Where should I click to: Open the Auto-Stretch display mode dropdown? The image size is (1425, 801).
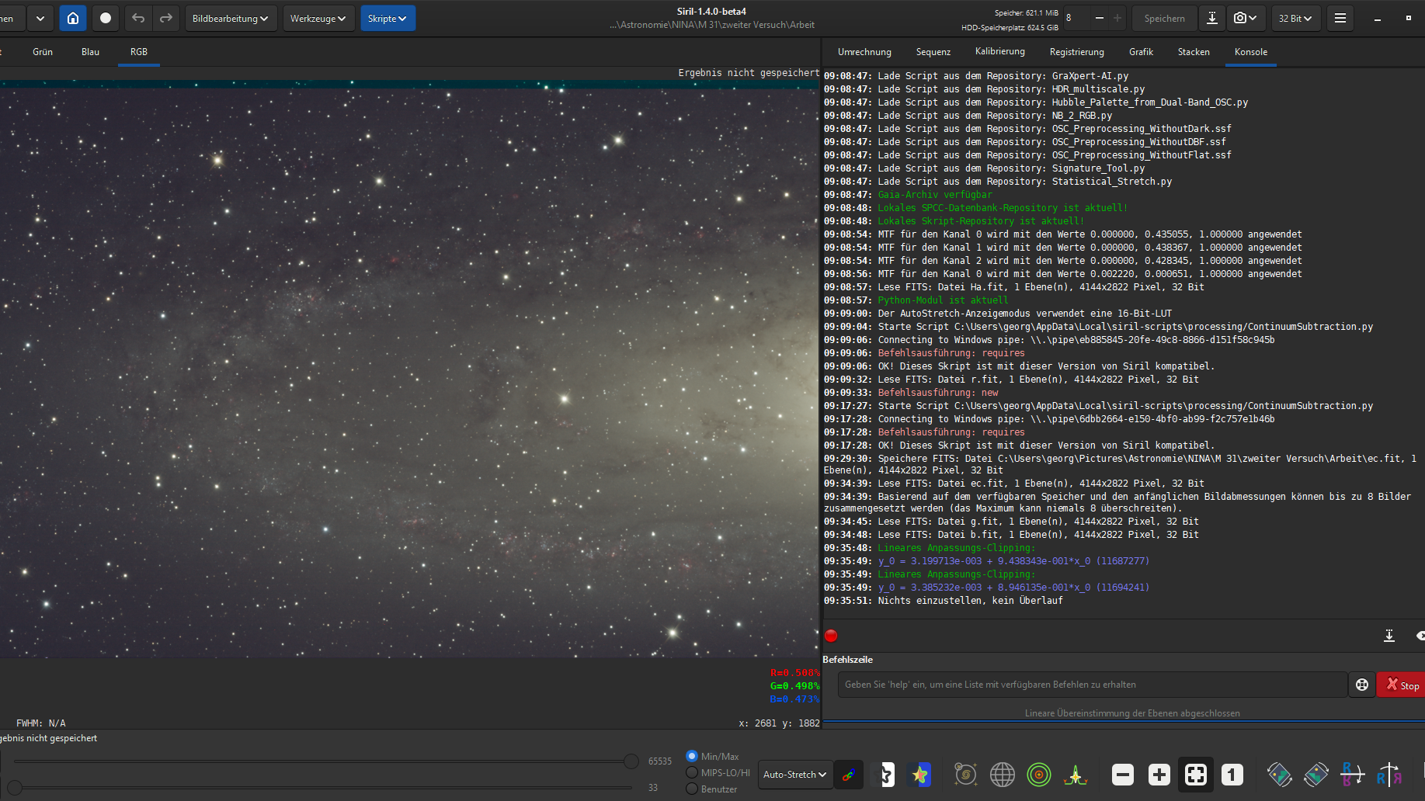coord(794,774)
